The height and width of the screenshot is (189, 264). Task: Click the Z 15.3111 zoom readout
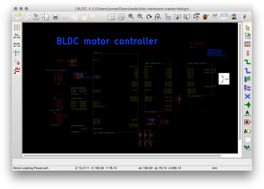[x=82, y=168]
